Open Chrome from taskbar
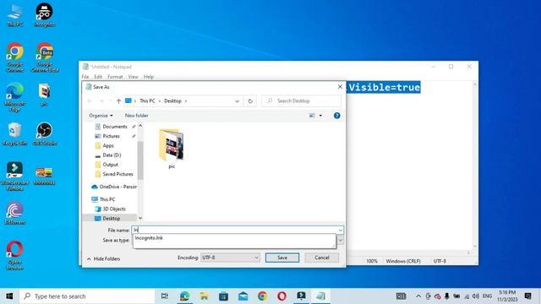541x304 pixels. tap(262, 296)
